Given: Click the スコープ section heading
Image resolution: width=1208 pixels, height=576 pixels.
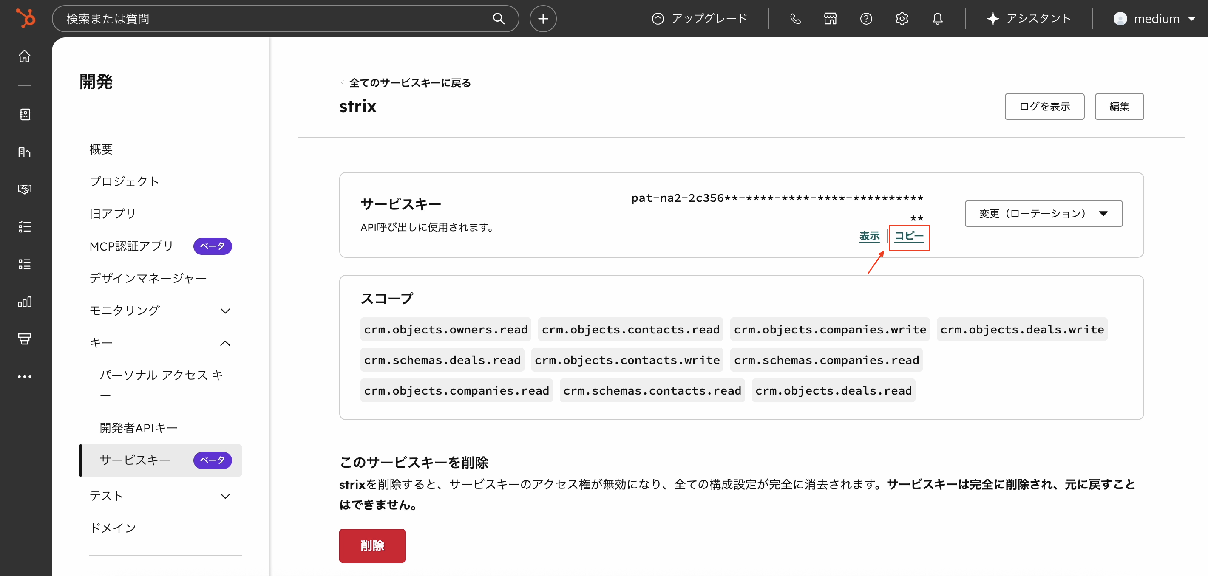Looking at the screenshot, I should pyautogui.click(x=387, y=298).
